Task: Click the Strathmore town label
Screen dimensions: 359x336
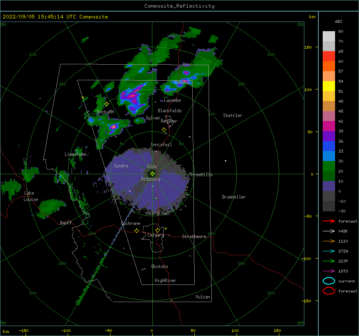Action: click(x=194, y=237)
